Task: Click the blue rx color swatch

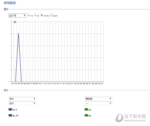Action: (10, 109)
